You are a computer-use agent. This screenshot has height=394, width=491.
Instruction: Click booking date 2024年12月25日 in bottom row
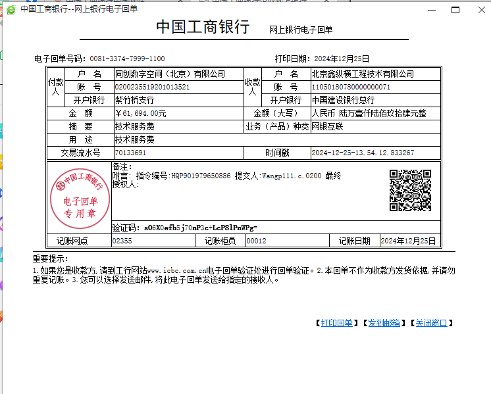[x=408, y=241]
